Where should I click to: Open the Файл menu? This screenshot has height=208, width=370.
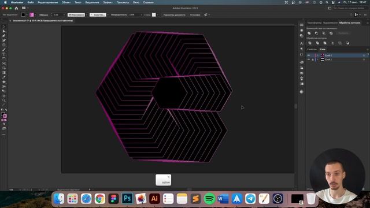click(x=31, y=2)
